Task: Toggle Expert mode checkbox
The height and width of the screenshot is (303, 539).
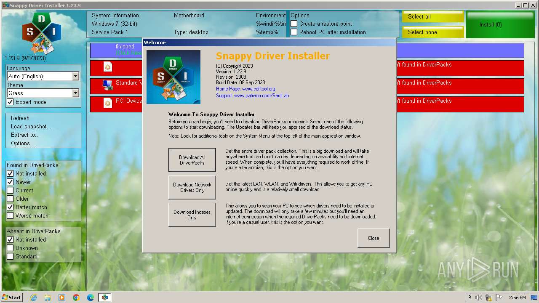Action: pyautogui.click(x=11, y=102)
